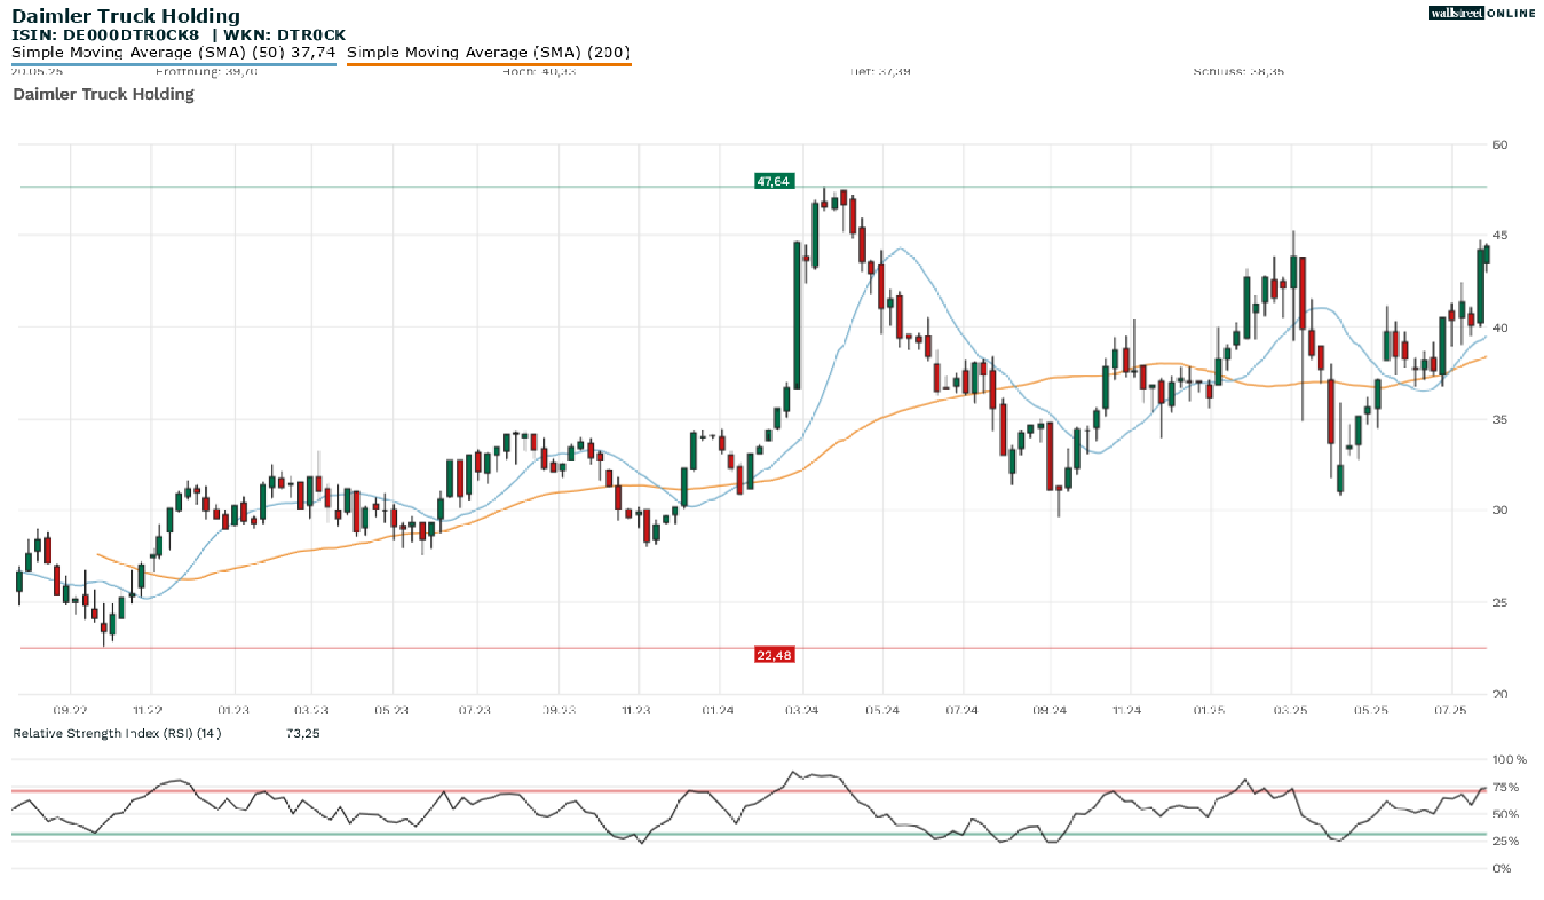1544x900 pixels.
Task: Click the red 22,48 low price marker
Action: 774,655
